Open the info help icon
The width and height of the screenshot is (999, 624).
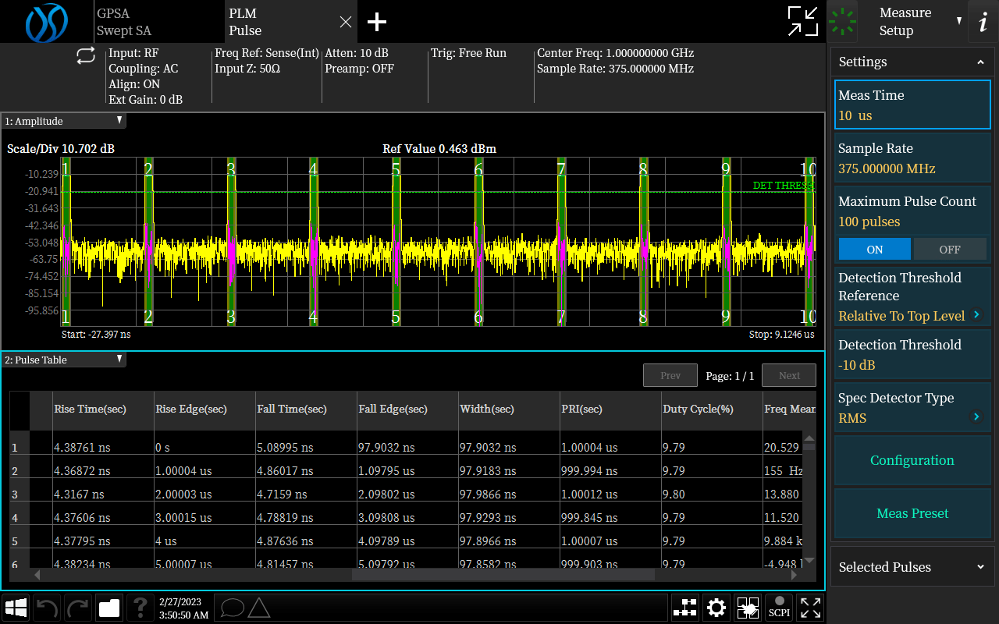point(983,22)
